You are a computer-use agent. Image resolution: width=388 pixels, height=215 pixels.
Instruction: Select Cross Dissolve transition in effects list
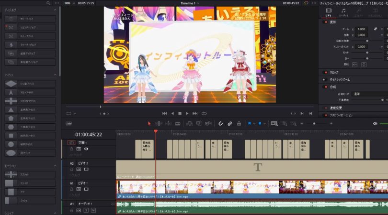click(30, 27)
